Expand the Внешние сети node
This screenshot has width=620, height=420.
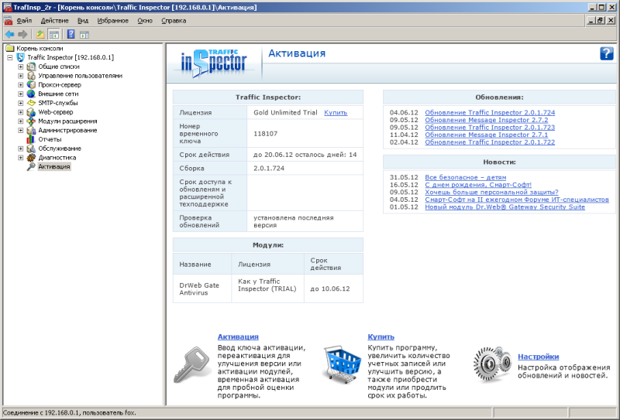(x=21, y=94)
